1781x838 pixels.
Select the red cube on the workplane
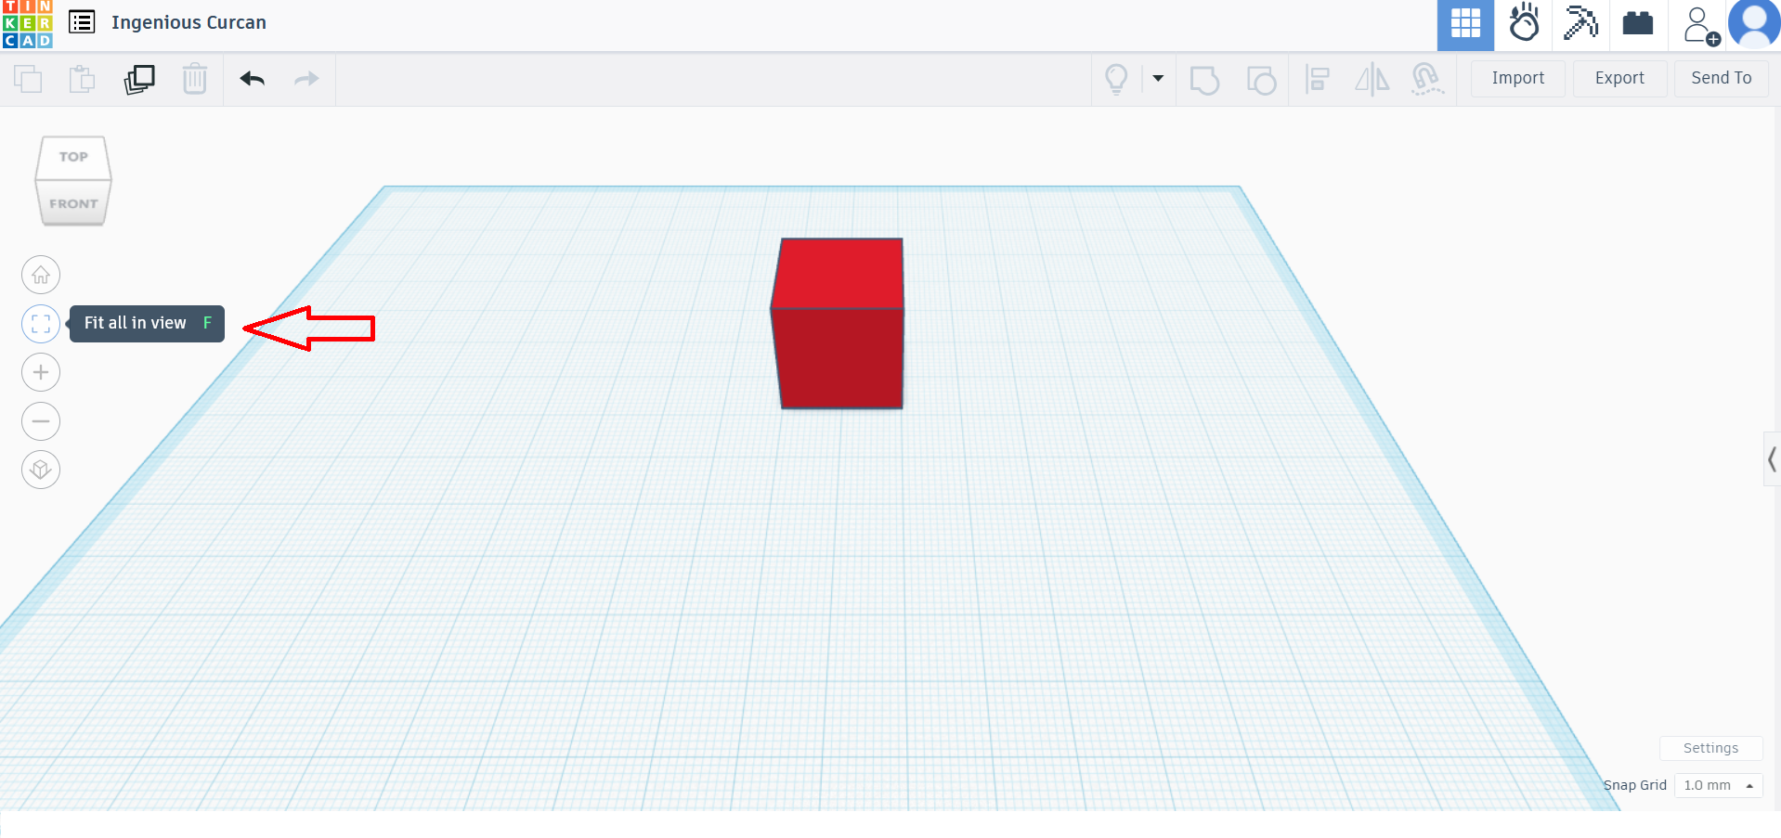coord(838,334)
